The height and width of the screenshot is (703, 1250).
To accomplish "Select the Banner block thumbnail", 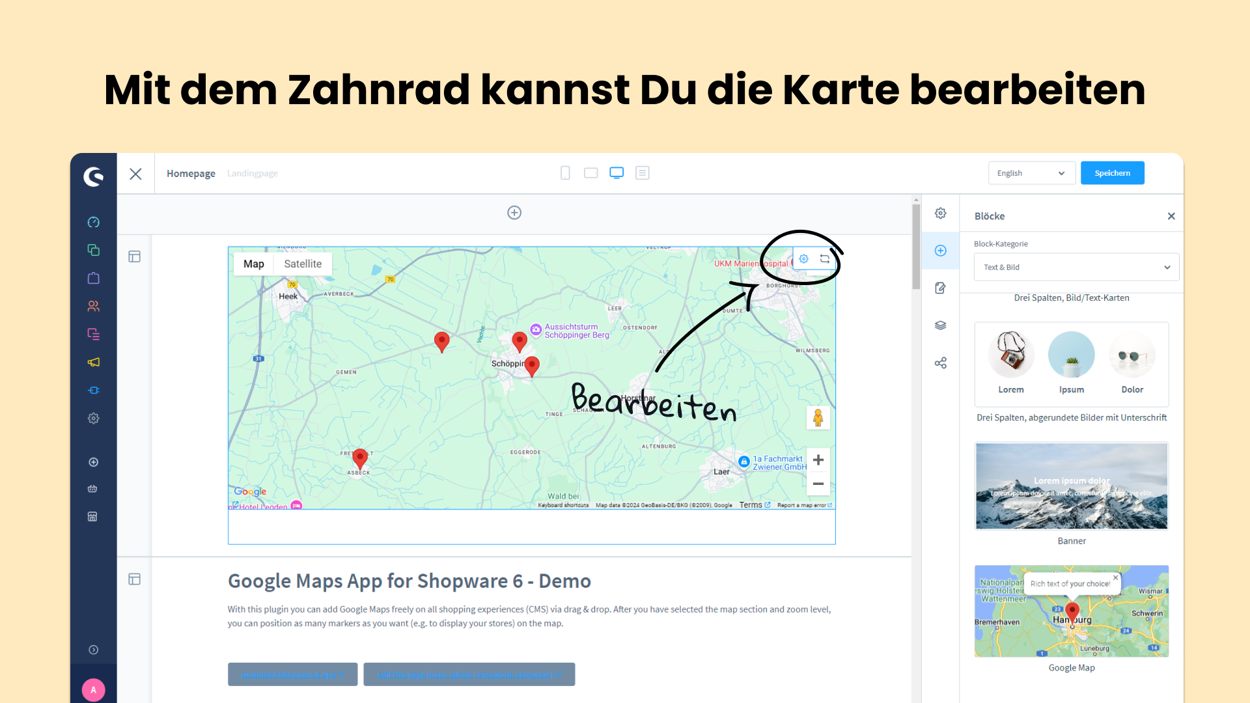I will pos(1072,486).
